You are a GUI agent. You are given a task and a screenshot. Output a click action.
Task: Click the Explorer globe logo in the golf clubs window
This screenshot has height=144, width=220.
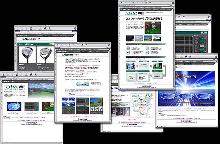pos(75,29)
